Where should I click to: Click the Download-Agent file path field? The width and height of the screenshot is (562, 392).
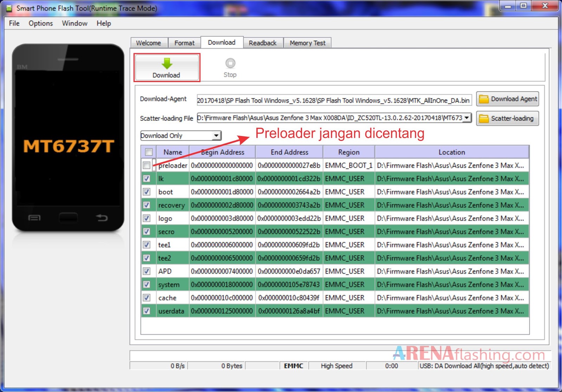click(x=333, y=100)
